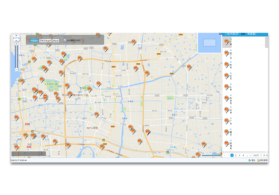Click the zoom in plus button
Image resolution: width=279 pixels, height=195 pixels.
[16, 44]
